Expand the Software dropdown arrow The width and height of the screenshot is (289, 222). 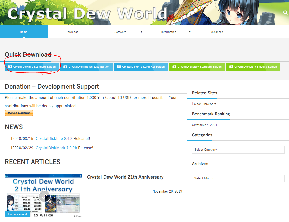pyautogui.click(x=141, y=32)
